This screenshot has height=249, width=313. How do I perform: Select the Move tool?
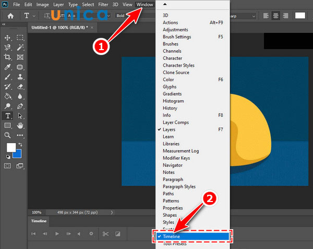(x=8, y=38)
